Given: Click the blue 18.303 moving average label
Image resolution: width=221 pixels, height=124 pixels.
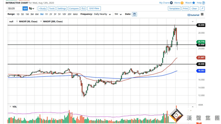Looking at the screenshot, I should pos(201,71).
